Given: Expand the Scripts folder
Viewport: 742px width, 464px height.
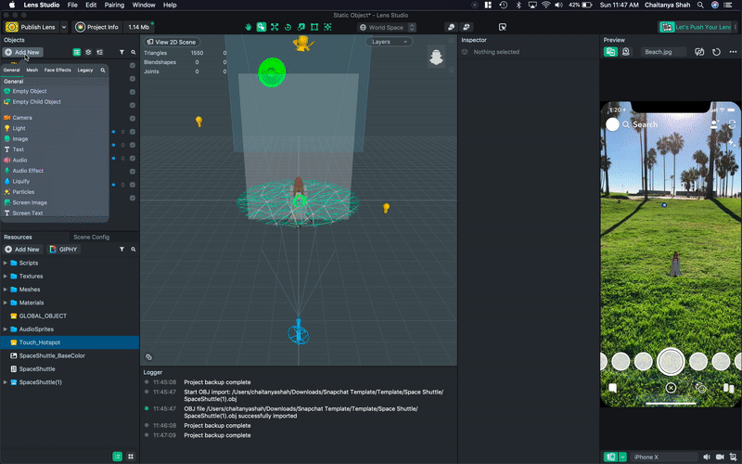Looking at the screenshot, I should 6,263.
